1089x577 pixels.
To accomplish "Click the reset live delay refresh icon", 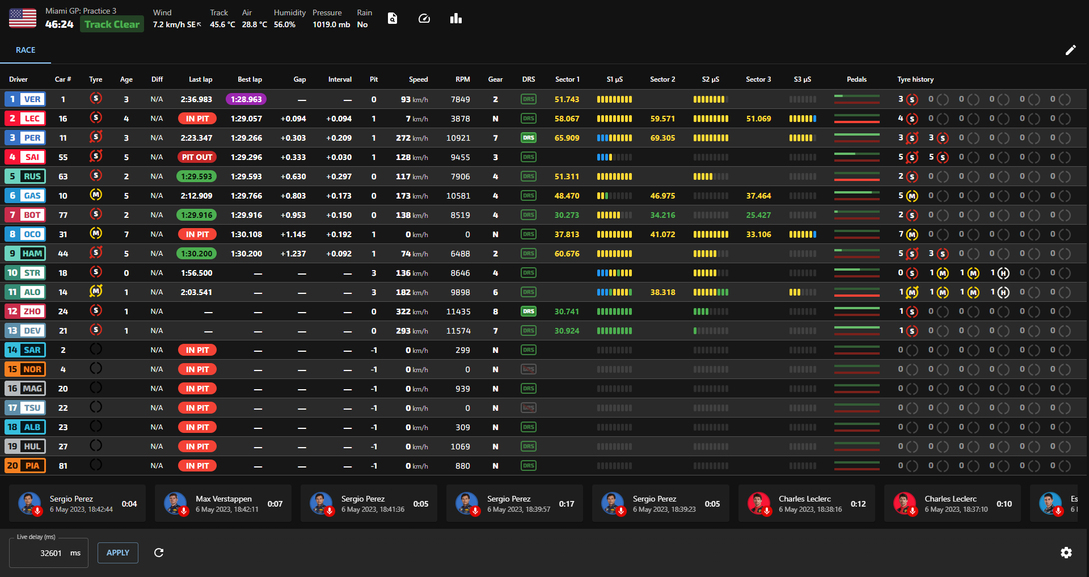I will pos(159,553).
